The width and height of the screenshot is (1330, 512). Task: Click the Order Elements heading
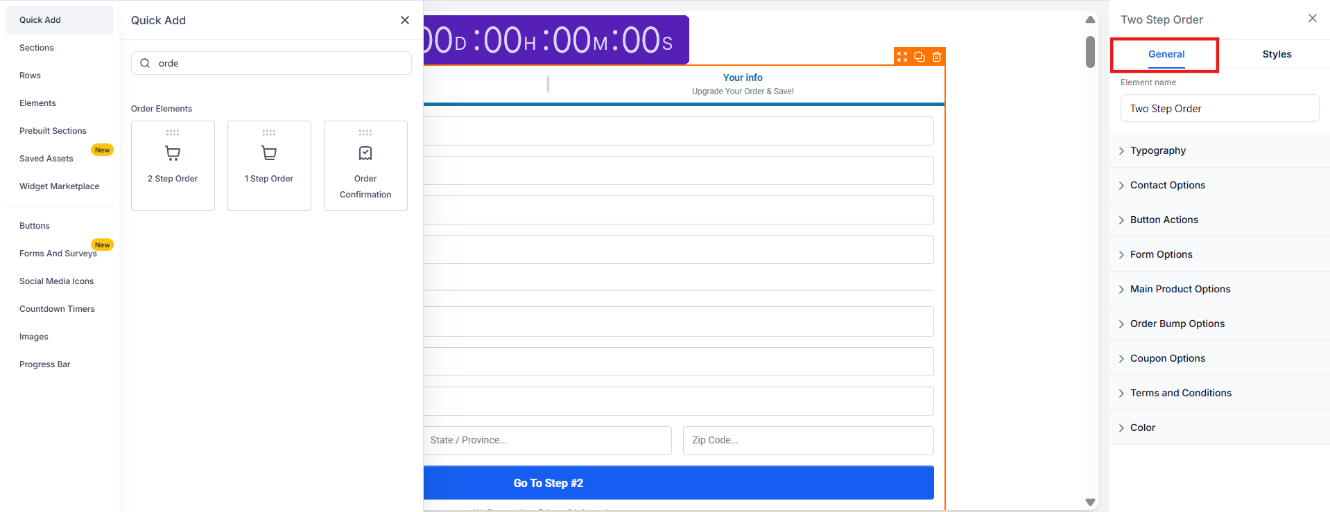[x=162, y=109]
